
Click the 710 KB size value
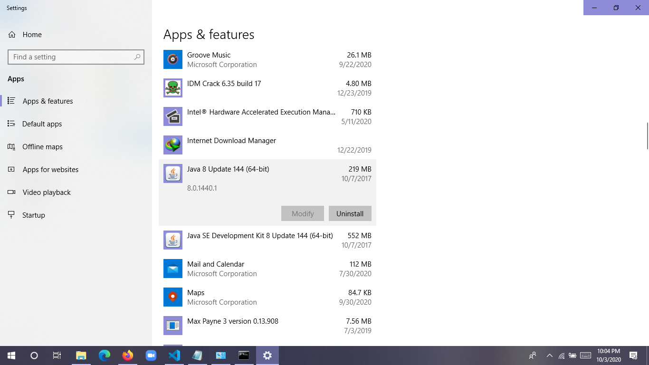click(361, 112)
